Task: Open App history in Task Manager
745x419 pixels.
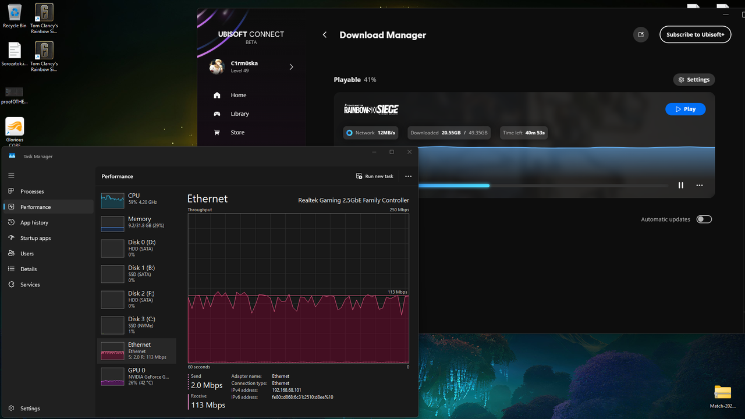Action: 48,222
